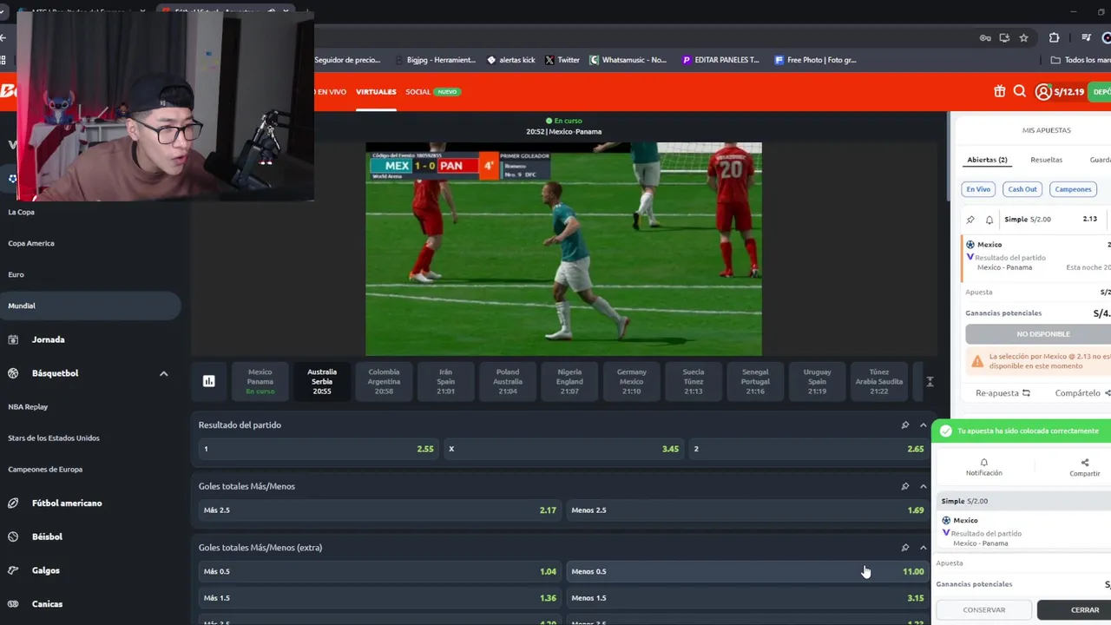Click the CERRAR button
This screenshot has height=625, width=1111.
(x=1076, y=610)
